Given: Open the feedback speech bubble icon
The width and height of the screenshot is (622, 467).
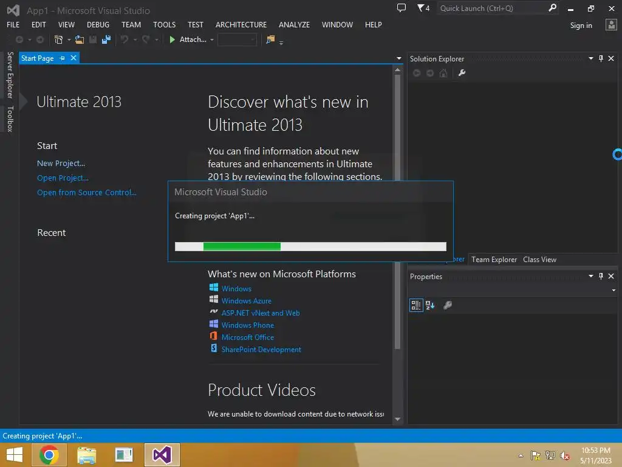Looking at the screenshot, I should [x=402, y=8].
